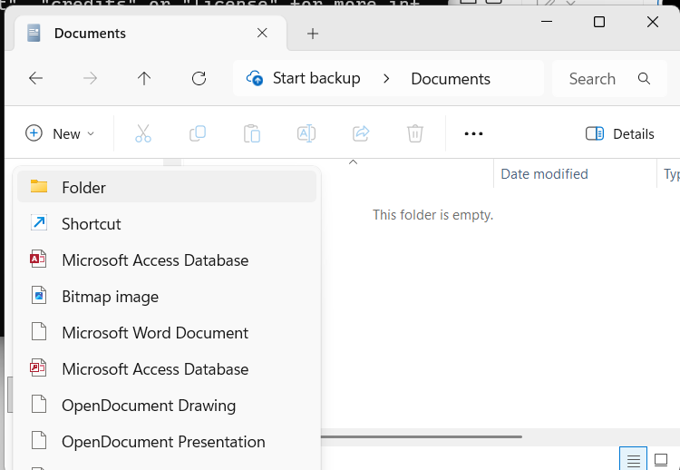Click the Cut scissors icon
Image resolution: width=680 pixels, height=470 pixels.
(x=143, y=133)
